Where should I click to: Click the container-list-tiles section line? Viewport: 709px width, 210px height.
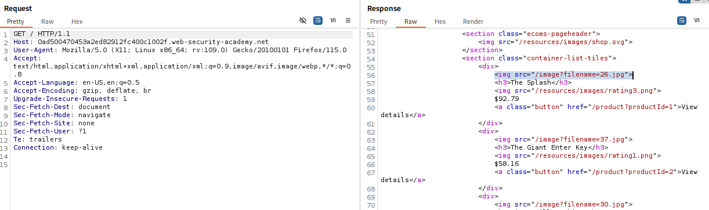539,59
